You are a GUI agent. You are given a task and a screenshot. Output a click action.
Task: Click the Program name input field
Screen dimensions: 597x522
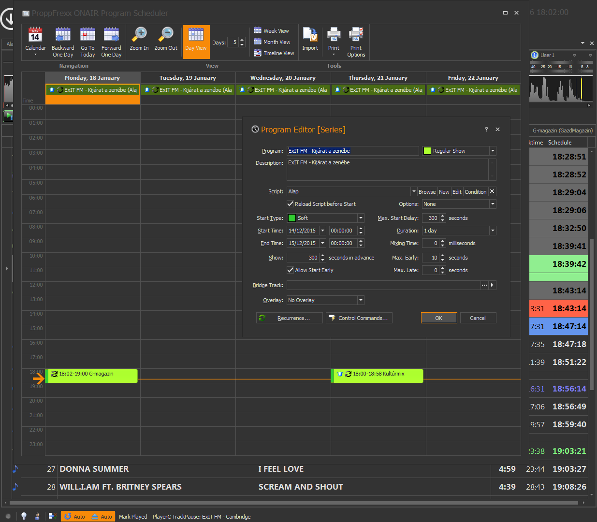click(353, 151)
